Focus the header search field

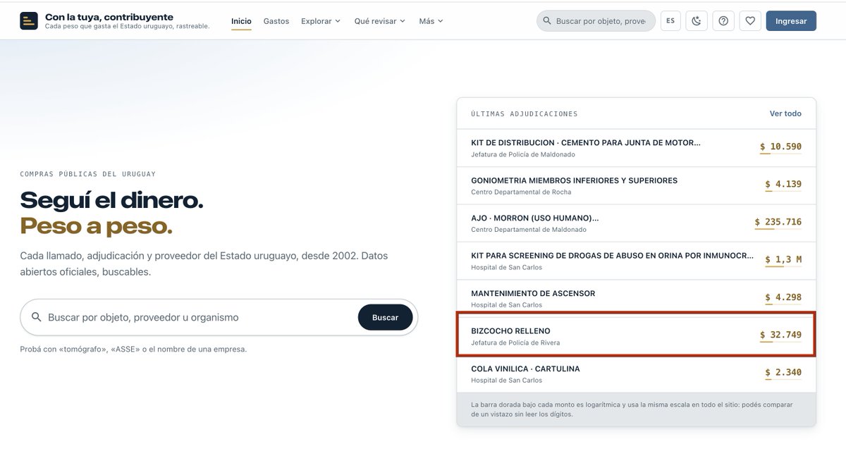tap(596, 21)
